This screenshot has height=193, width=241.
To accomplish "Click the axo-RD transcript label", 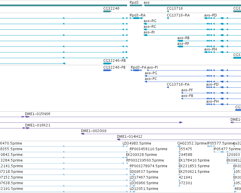I will click(x=210, y=15).
